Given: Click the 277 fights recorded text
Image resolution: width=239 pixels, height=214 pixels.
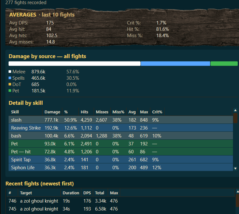Looking at the screenshot, I should 26,3.
